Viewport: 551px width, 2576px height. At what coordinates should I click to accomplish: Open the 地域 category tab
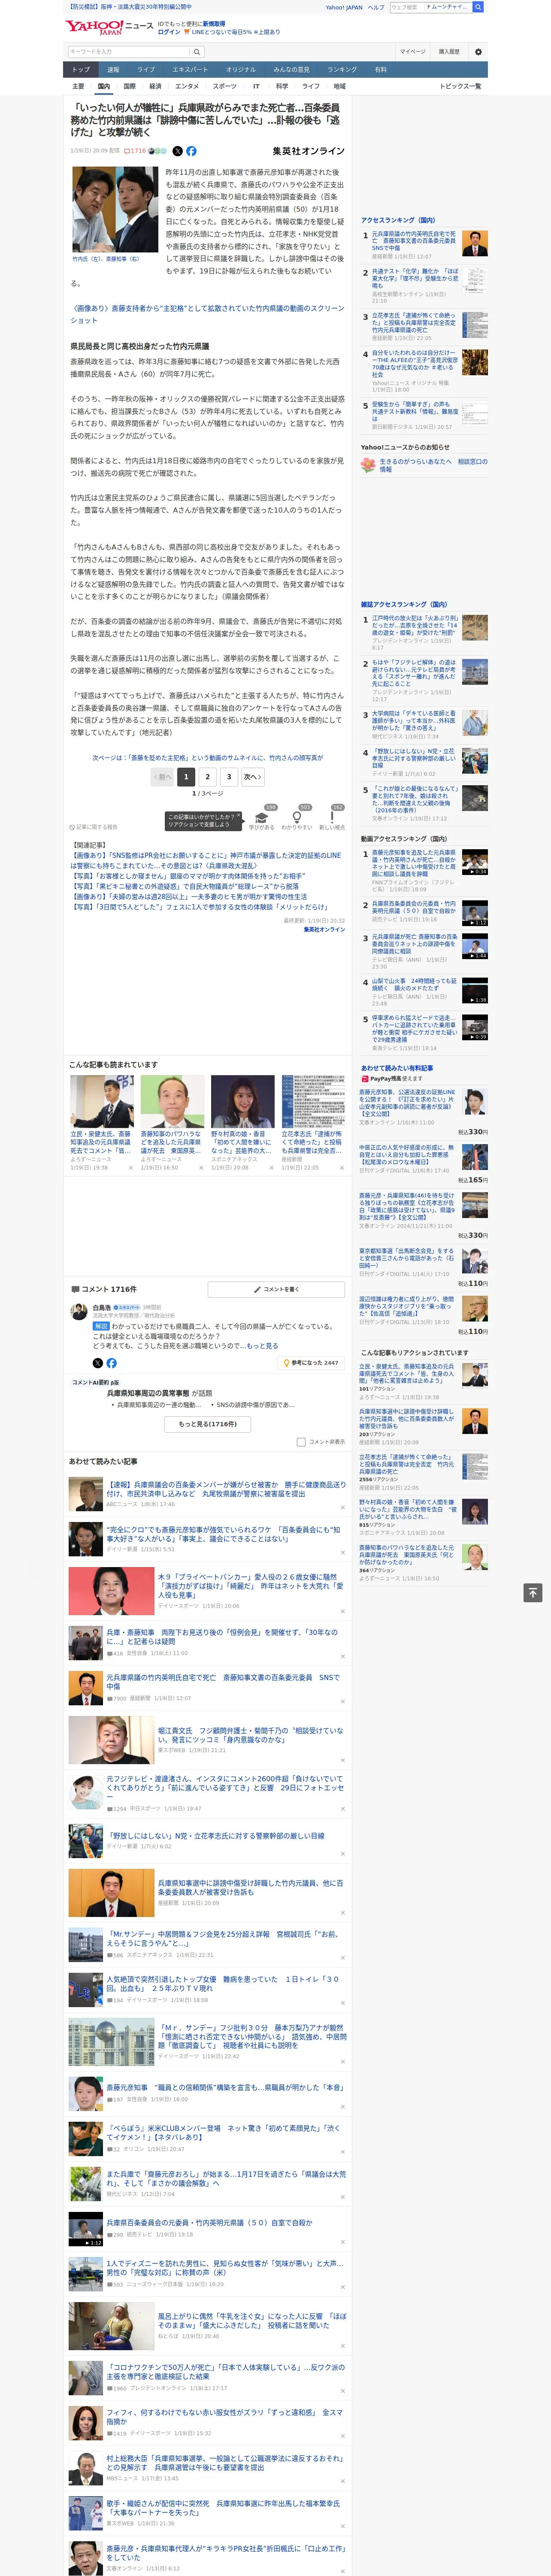339,86
